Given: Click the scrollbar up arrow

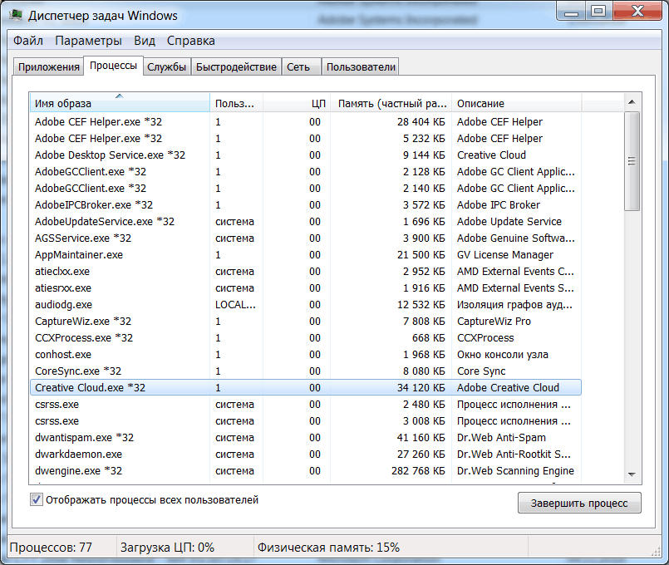Looking at the screenshot, I should pos(632,102).
